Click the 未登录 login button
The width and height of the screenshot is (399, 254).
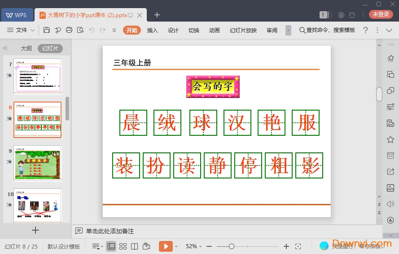point(381,14)
